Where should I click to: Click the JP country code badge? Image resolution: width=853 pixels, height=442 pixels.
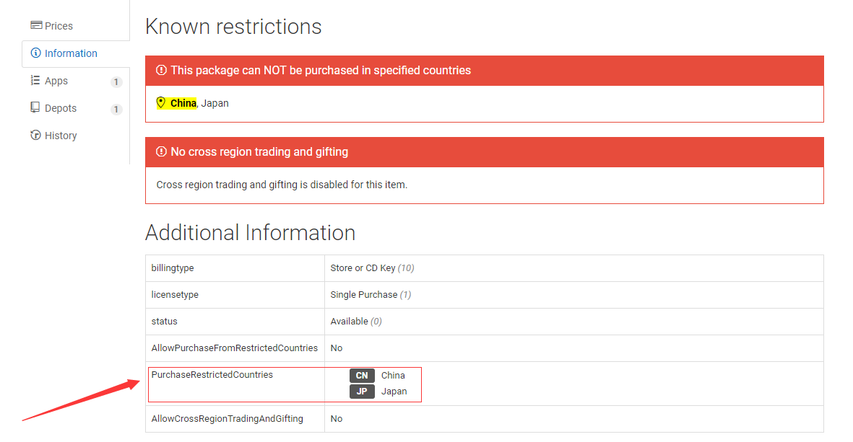(x=362, y=392)
